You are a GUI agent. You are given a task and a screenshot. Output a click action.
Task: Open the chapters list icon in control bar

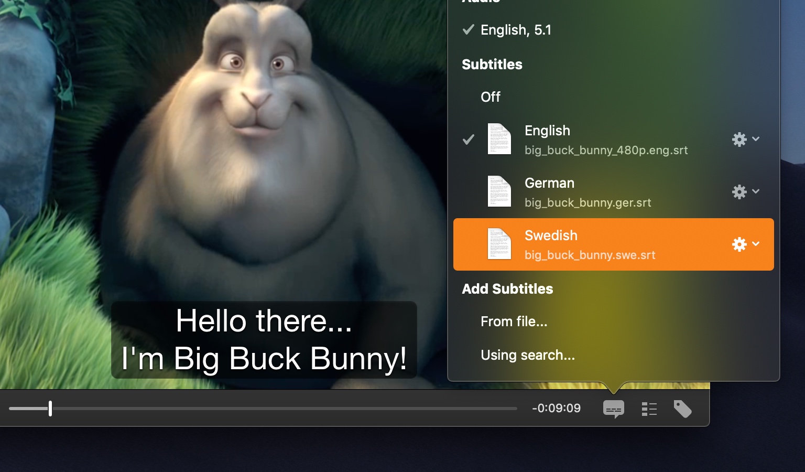click(x=649, y=409)
